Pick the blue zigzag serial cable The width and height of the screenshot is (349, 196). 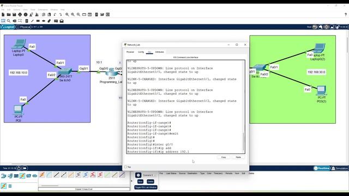[86, 175]
